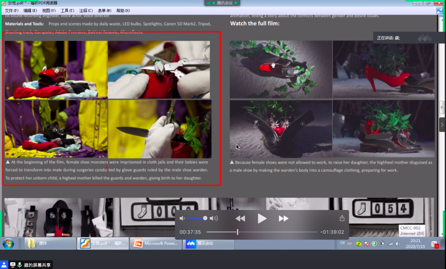Click the fast-forward button in video player
Screen dimensions: 446x269
pos(283,218)
